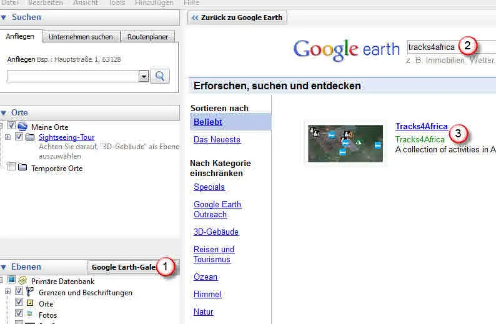The width and height of the screenshot is (496, 324).
Task: Switch to the Routenplaner tab
Action: click(x=147, y=37)
